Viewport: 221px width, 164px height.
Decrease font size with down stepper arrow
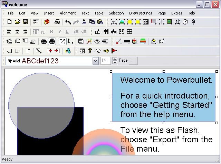point(115,63)
